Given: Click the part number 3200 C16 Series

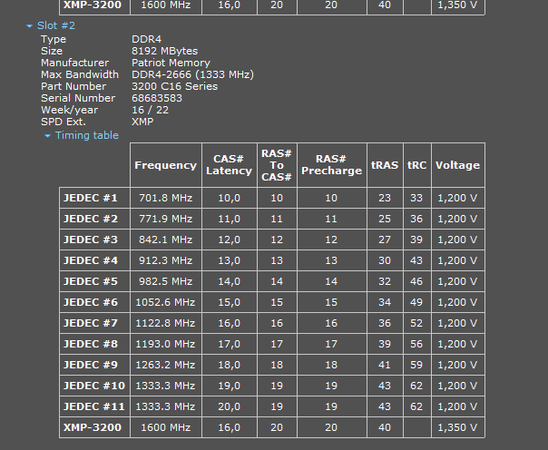Looking at the screenshot, I should (x=174, y=86).
